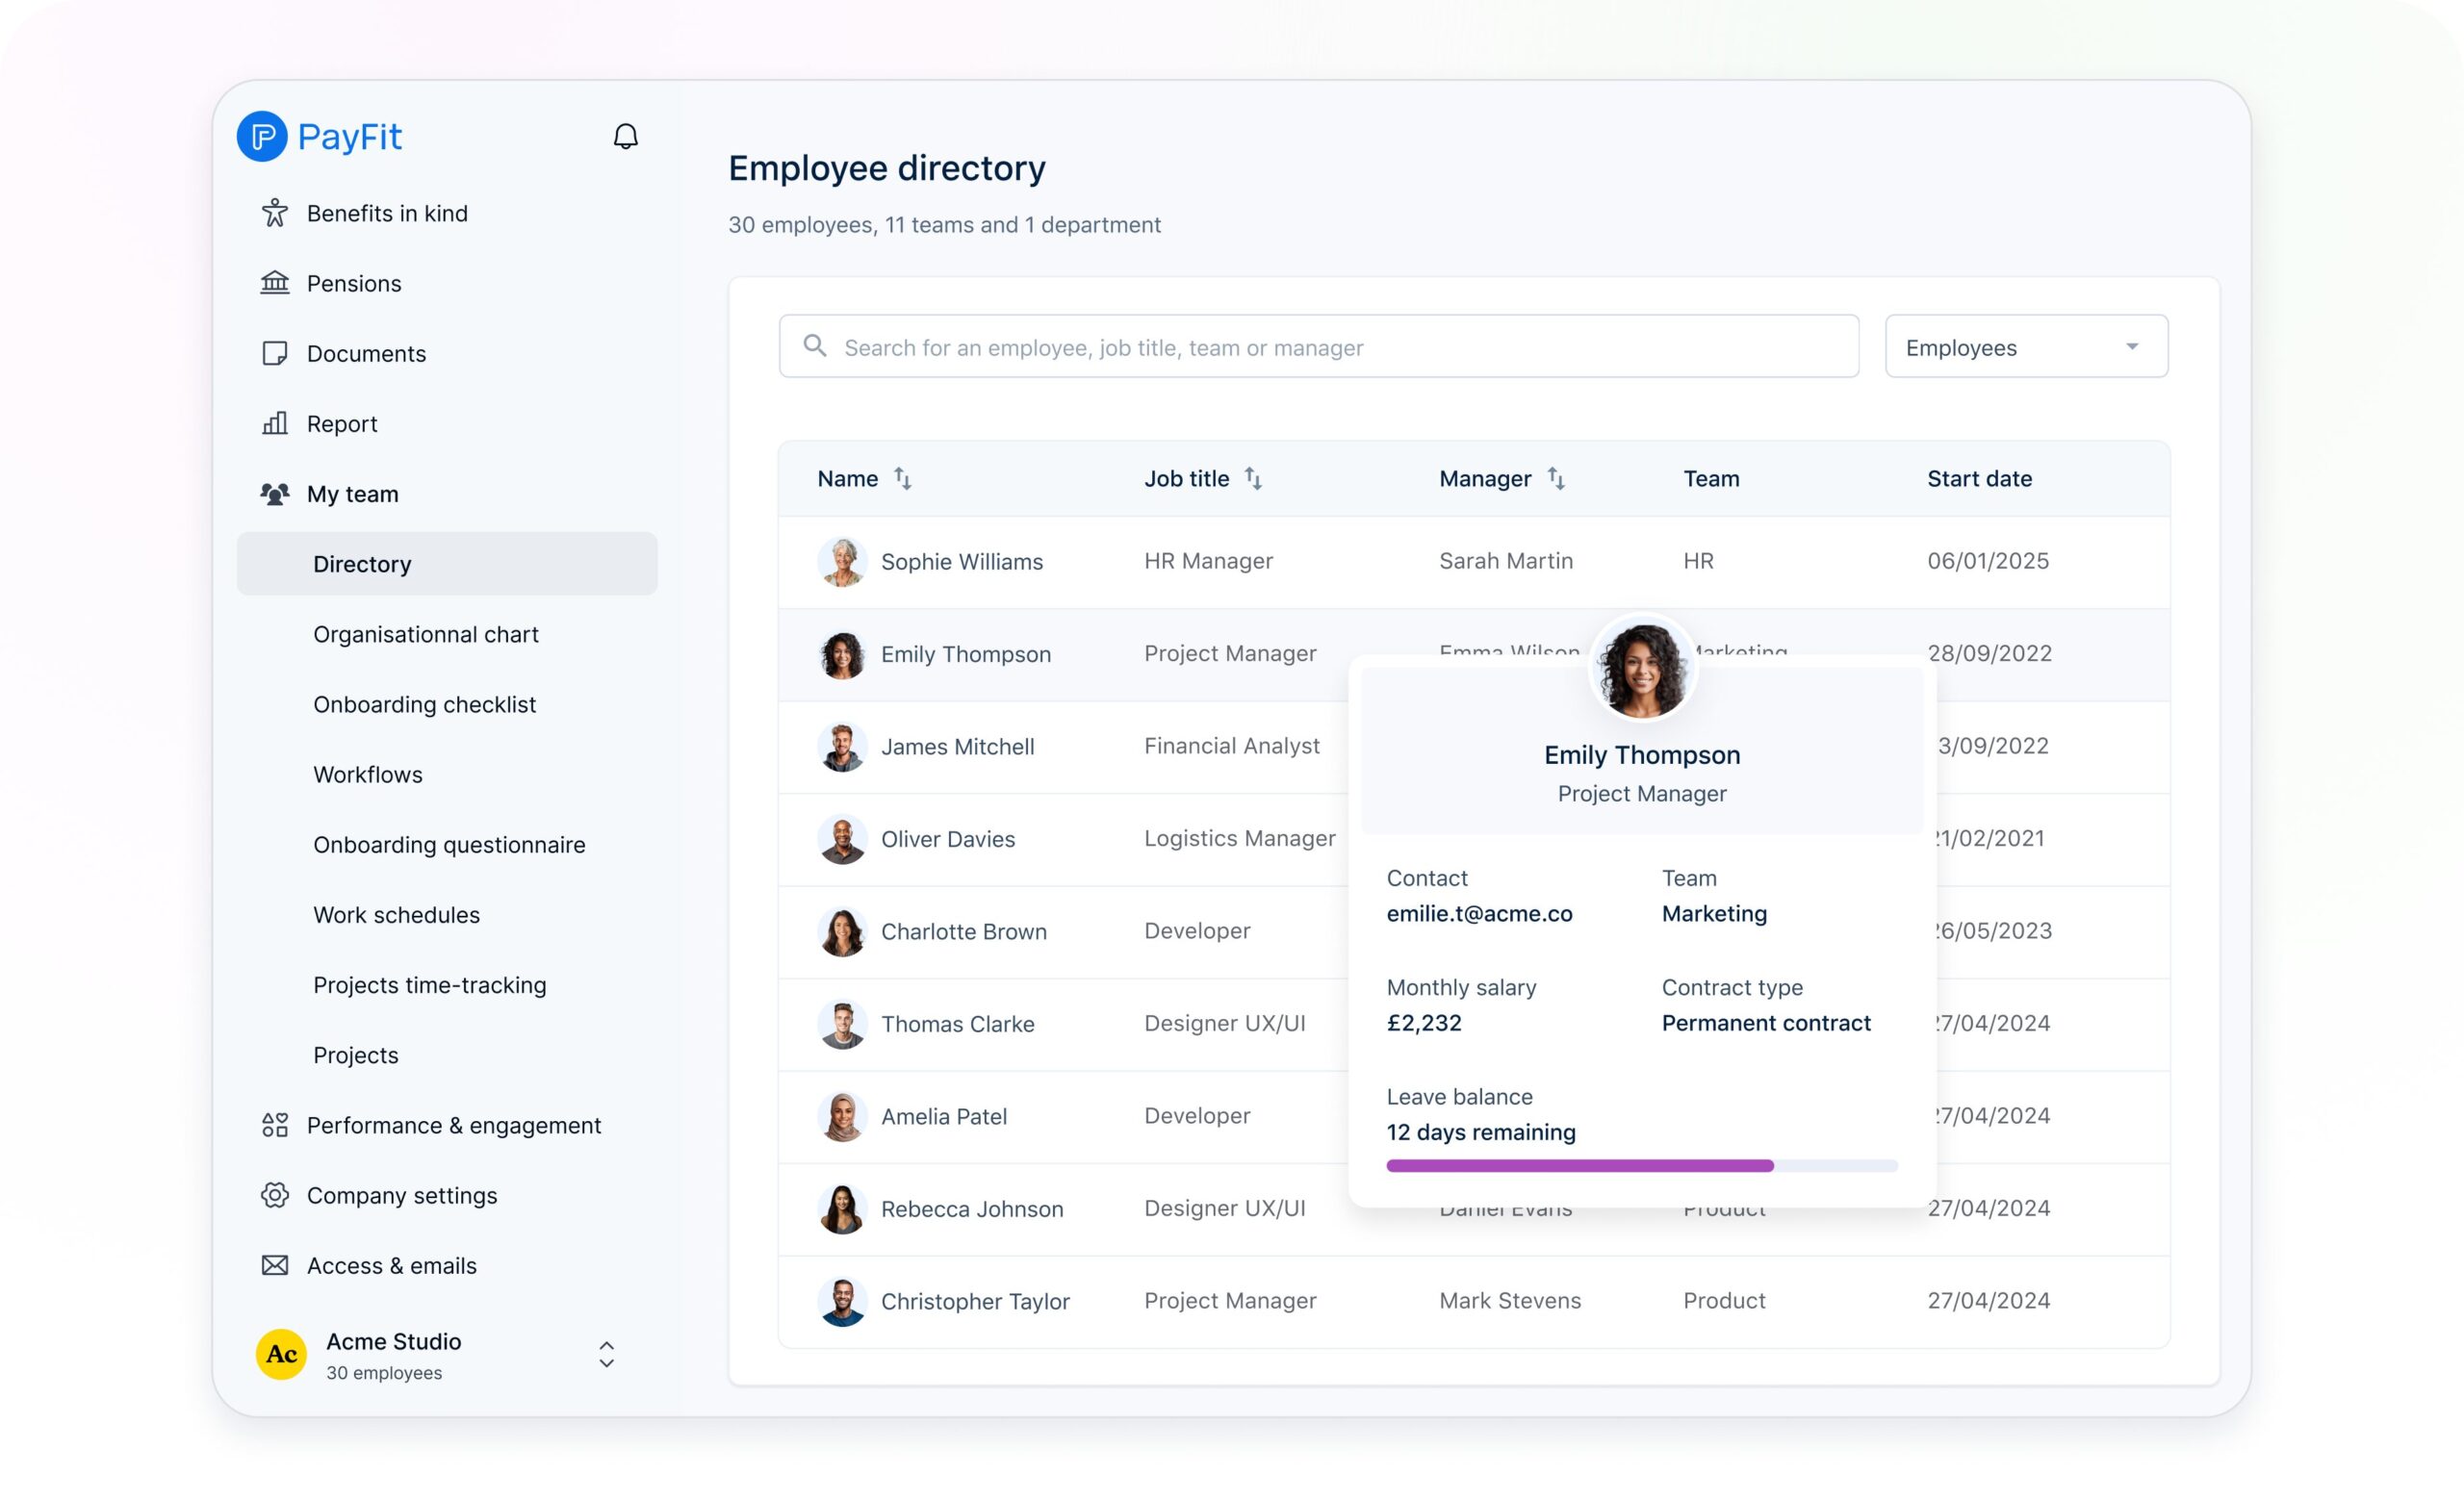2464x1500 pixels.
Task: Click the My team people icon
Action: 274,493
